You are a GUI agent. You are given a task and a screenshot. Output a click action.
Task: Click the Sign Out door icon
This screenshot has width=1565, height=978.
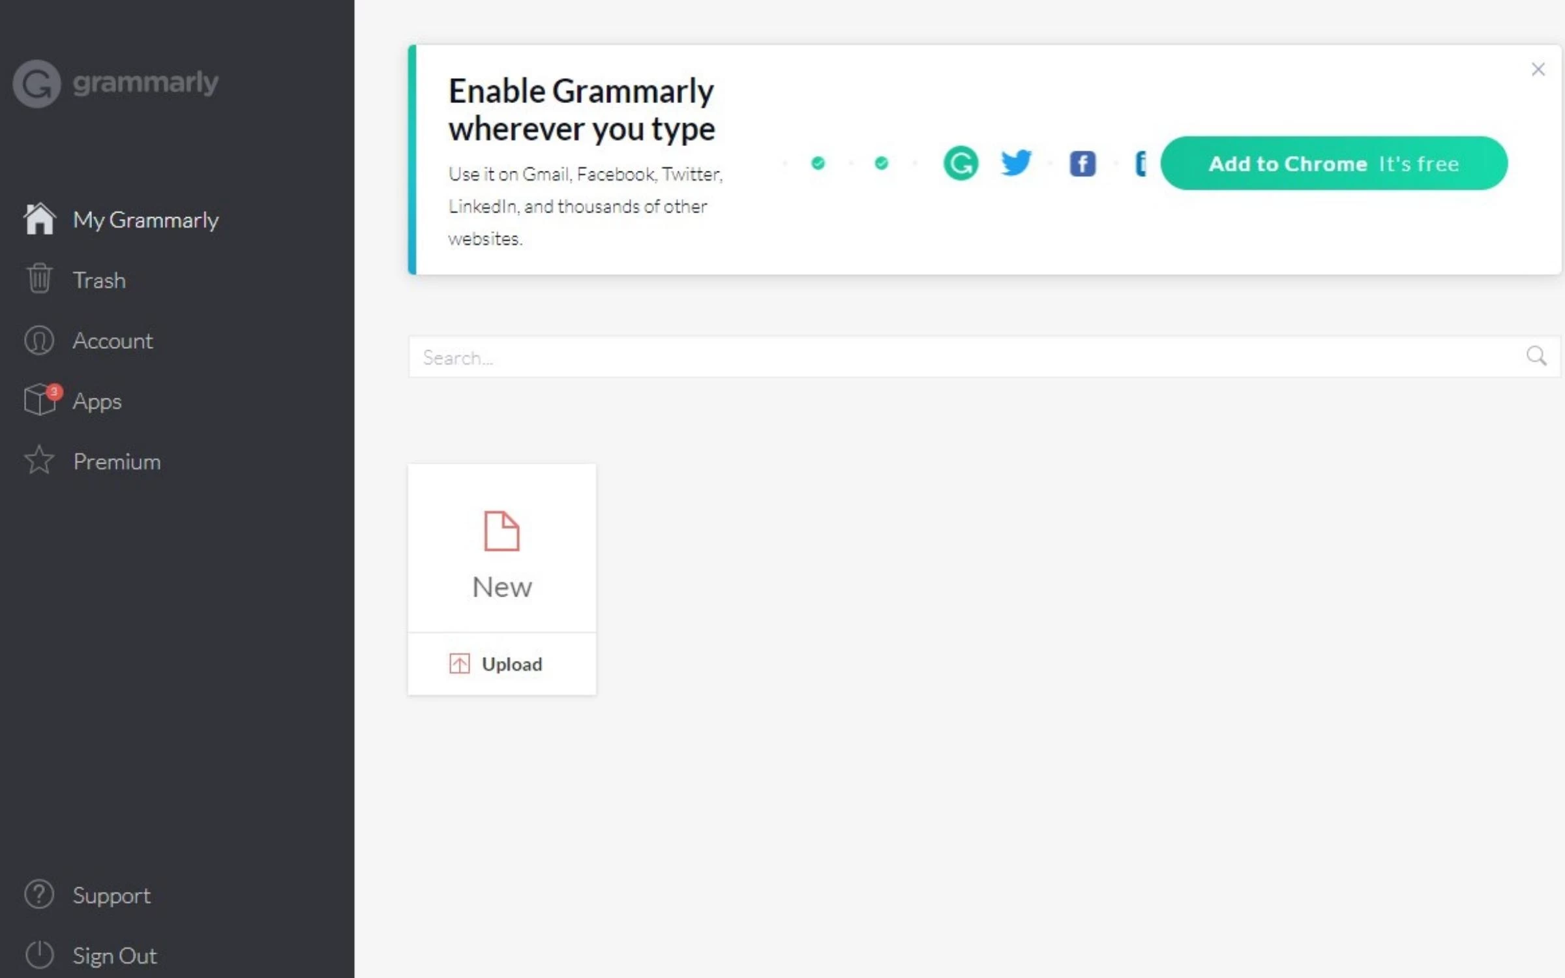(x=38, y=955)
